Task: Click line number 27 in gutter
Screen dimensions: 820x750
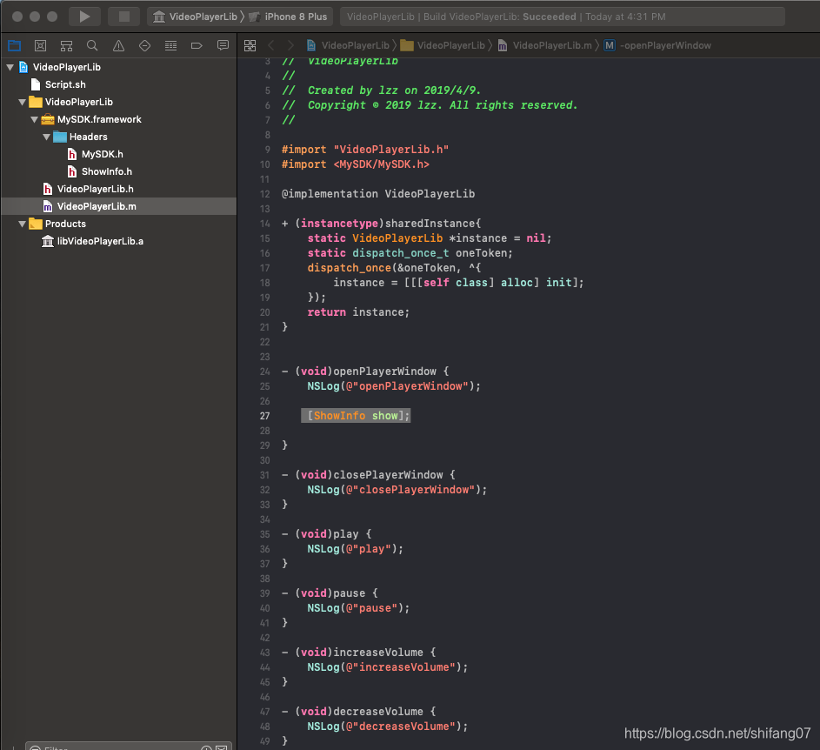Action: [x=264, y=416]
